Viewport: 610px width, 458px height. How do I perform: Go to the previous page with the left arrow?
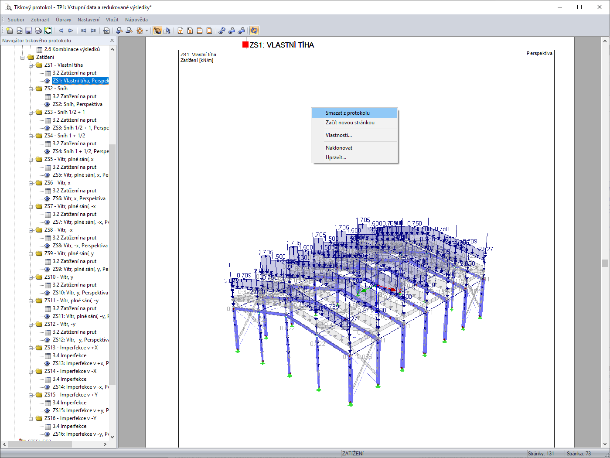click(x=61, y=31)
